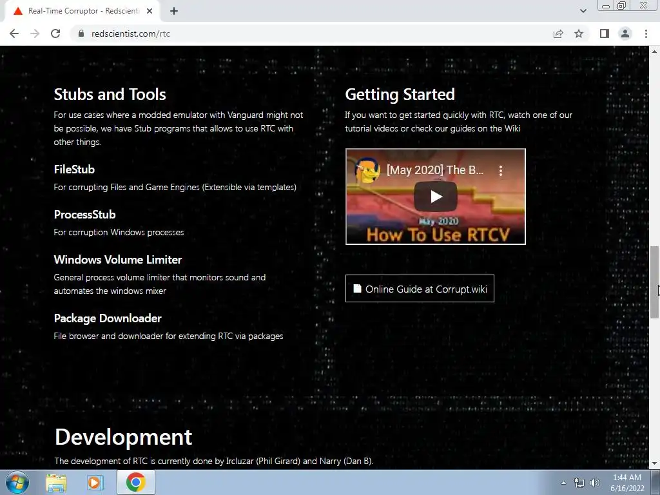The image size is (660, 495).
Task: Open Chrome three-dot menu
Action: pyautogui.click(x=646, y=34)
